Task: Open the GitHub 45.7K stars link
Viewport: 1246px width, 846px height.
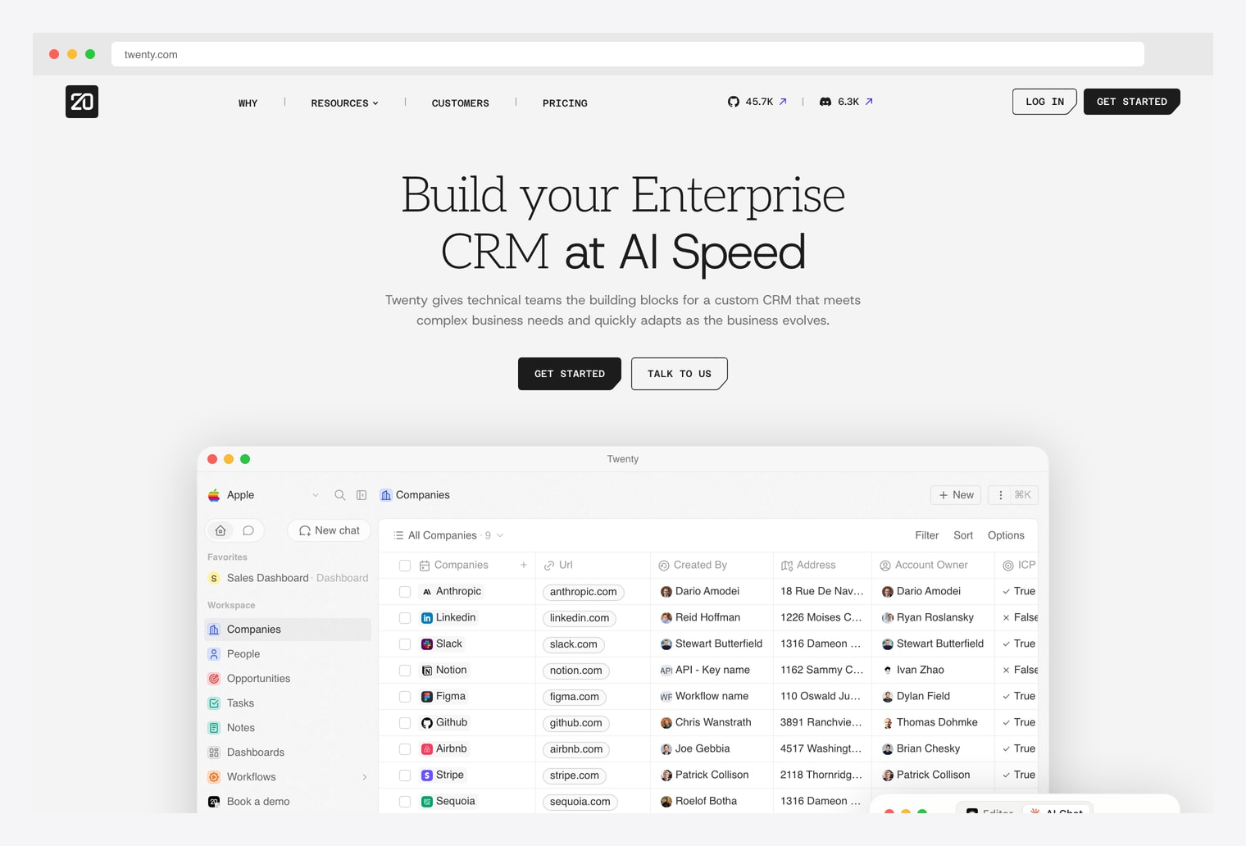Action: pos(757,102)
